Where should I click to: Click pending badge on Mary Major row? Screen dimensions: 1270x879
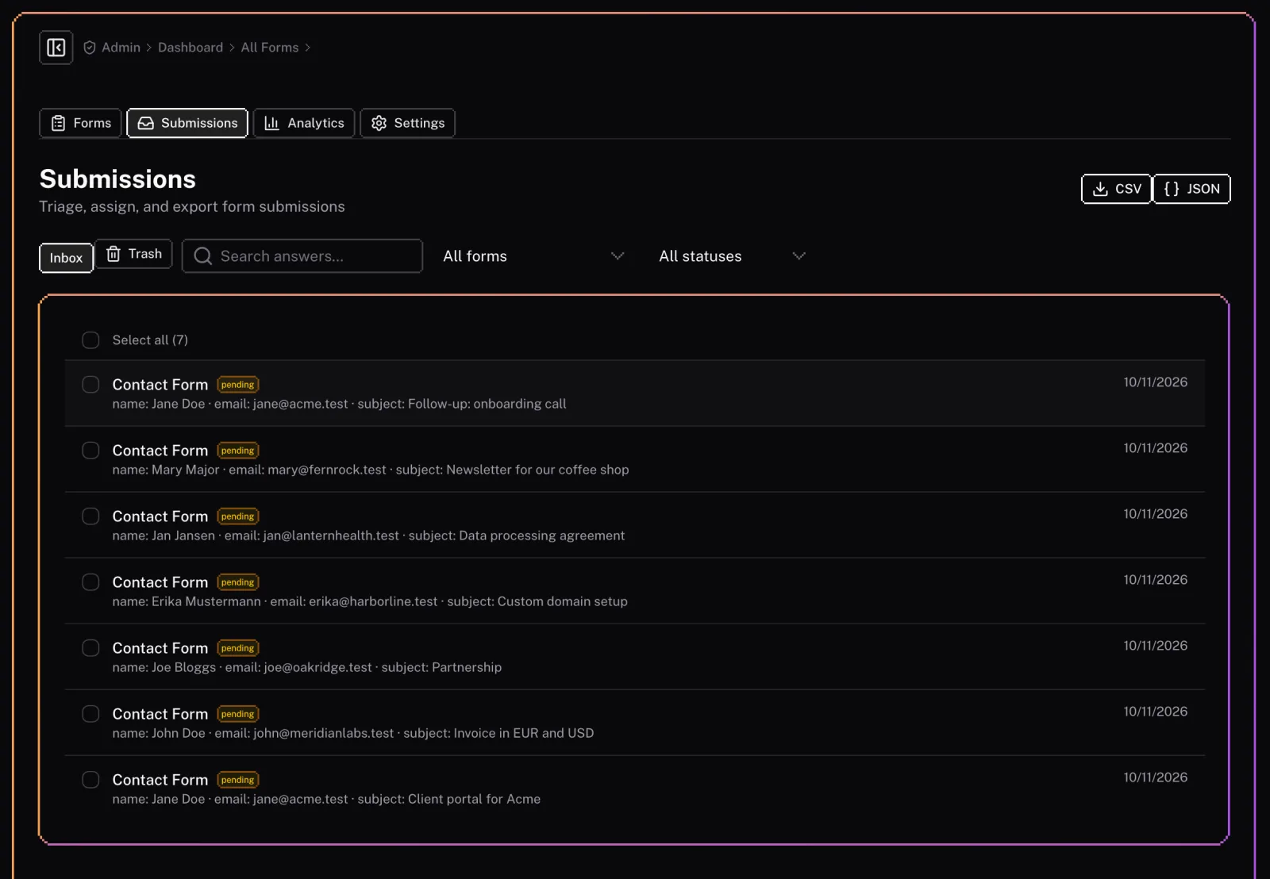(x=238, y=451)
